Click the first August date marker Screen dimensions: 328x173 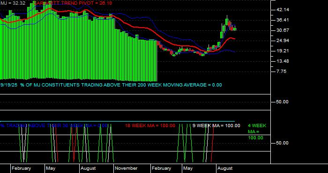click(x=88, y=168)
